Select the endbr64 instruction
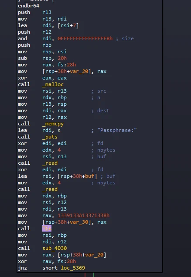This screenshot has width=191, height=277. point(29,6)
